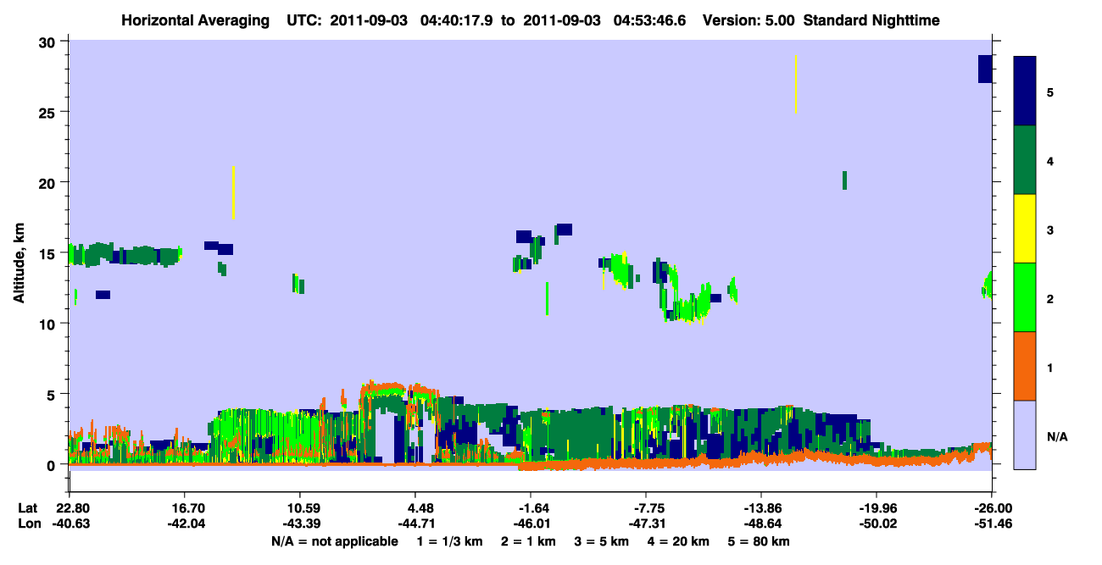The image size is (1102, 565).
Task: Click the y-axis tick label '15'
Action: coord(49,253)
